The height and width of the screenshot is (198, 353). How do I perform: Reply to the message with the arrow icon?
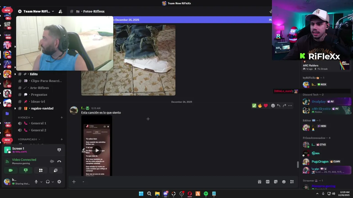click(279, 106)
